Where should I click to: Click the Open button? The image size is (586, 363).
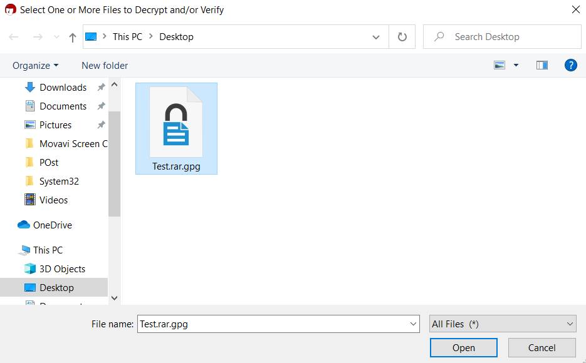pyautogui.click(x=463, y=348)
